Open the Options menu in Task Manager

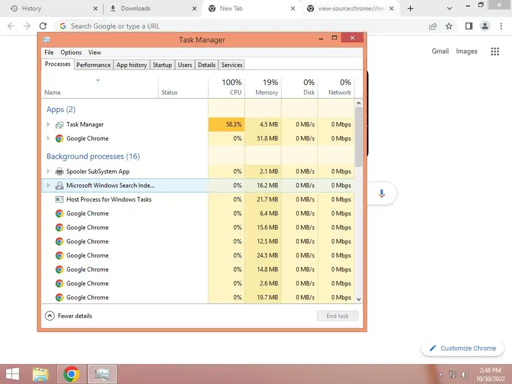(71, 52)
